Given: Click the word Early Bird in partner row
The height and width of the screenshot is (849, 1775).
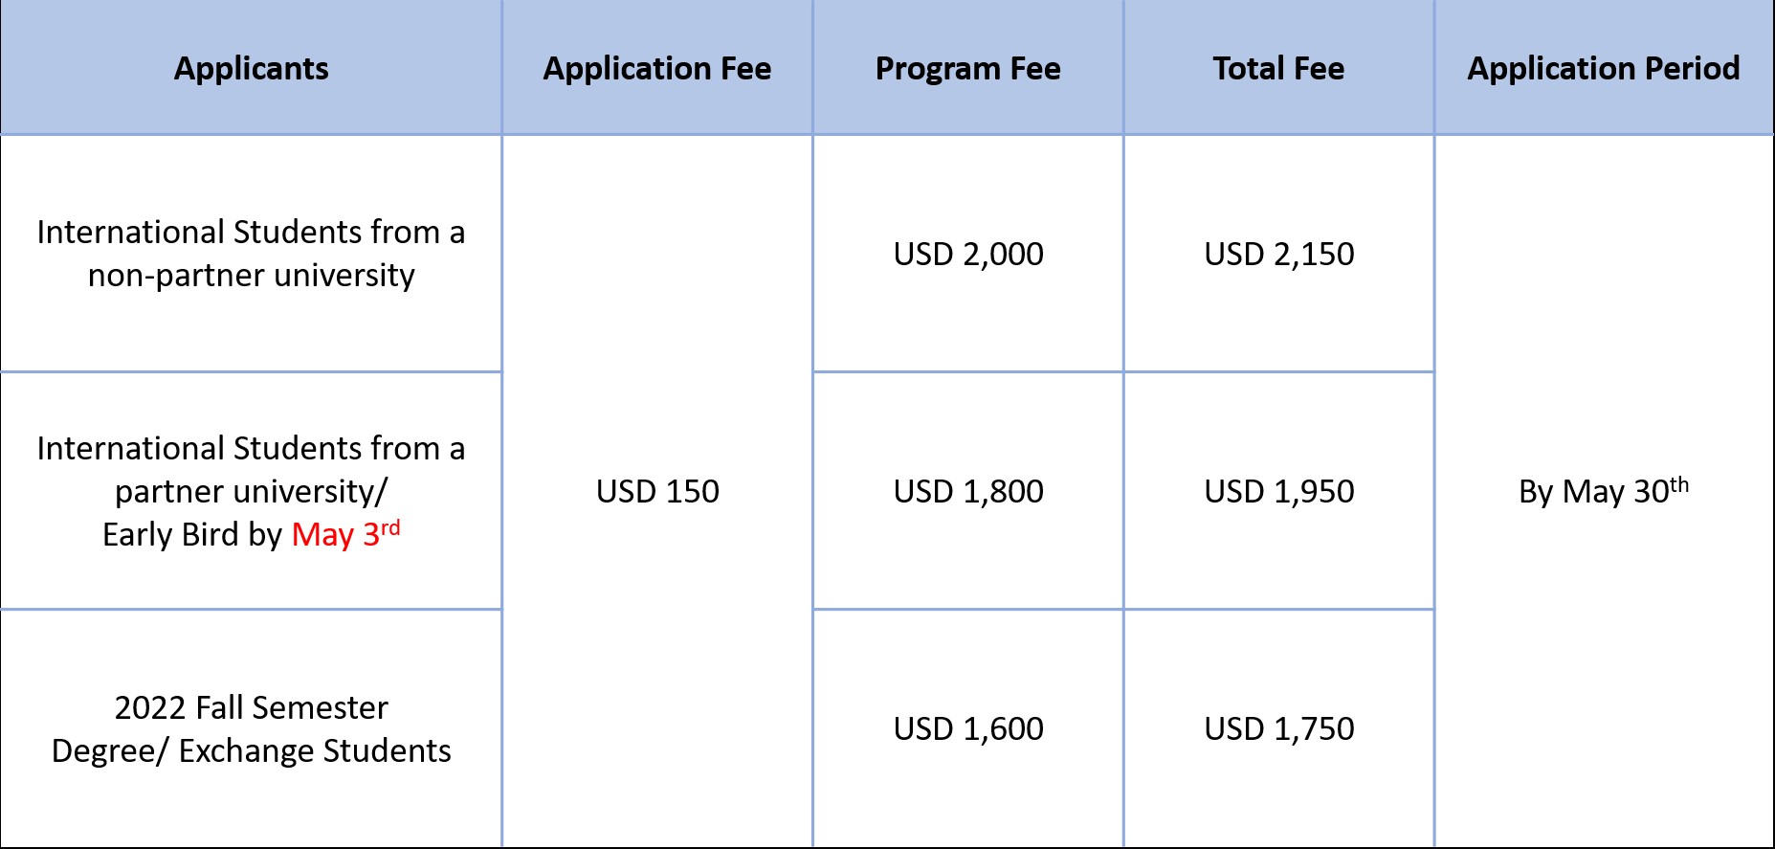Looking at the screenshot, I should tap(170, 534).
